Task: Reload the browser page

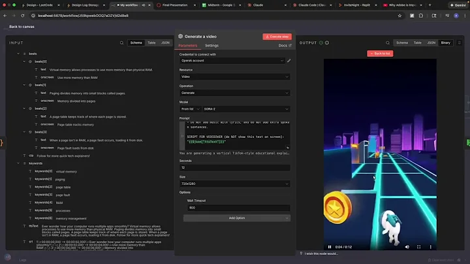Action: [x=23, y=16]
